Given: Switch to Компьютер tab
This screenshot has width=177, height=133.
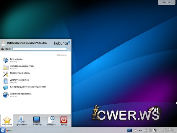Looking at the screenshot, I should click(36, 121).
